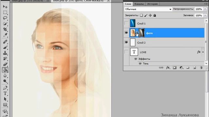
Task: Select the Horizontal Type tool
Action: (x=5, y=93)
